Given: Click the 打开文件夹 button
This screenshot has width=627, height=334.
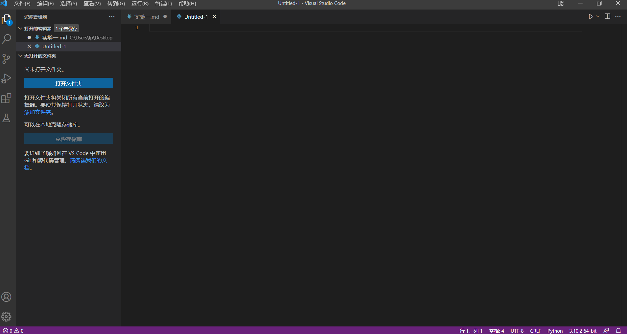Looking at the screenshot, I should tap(69, 83).
